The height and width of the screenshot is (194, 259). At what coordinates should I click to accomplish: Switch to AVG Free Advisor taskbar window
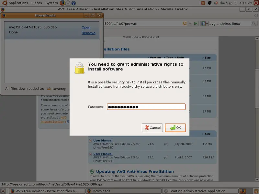tap(47, 191)
